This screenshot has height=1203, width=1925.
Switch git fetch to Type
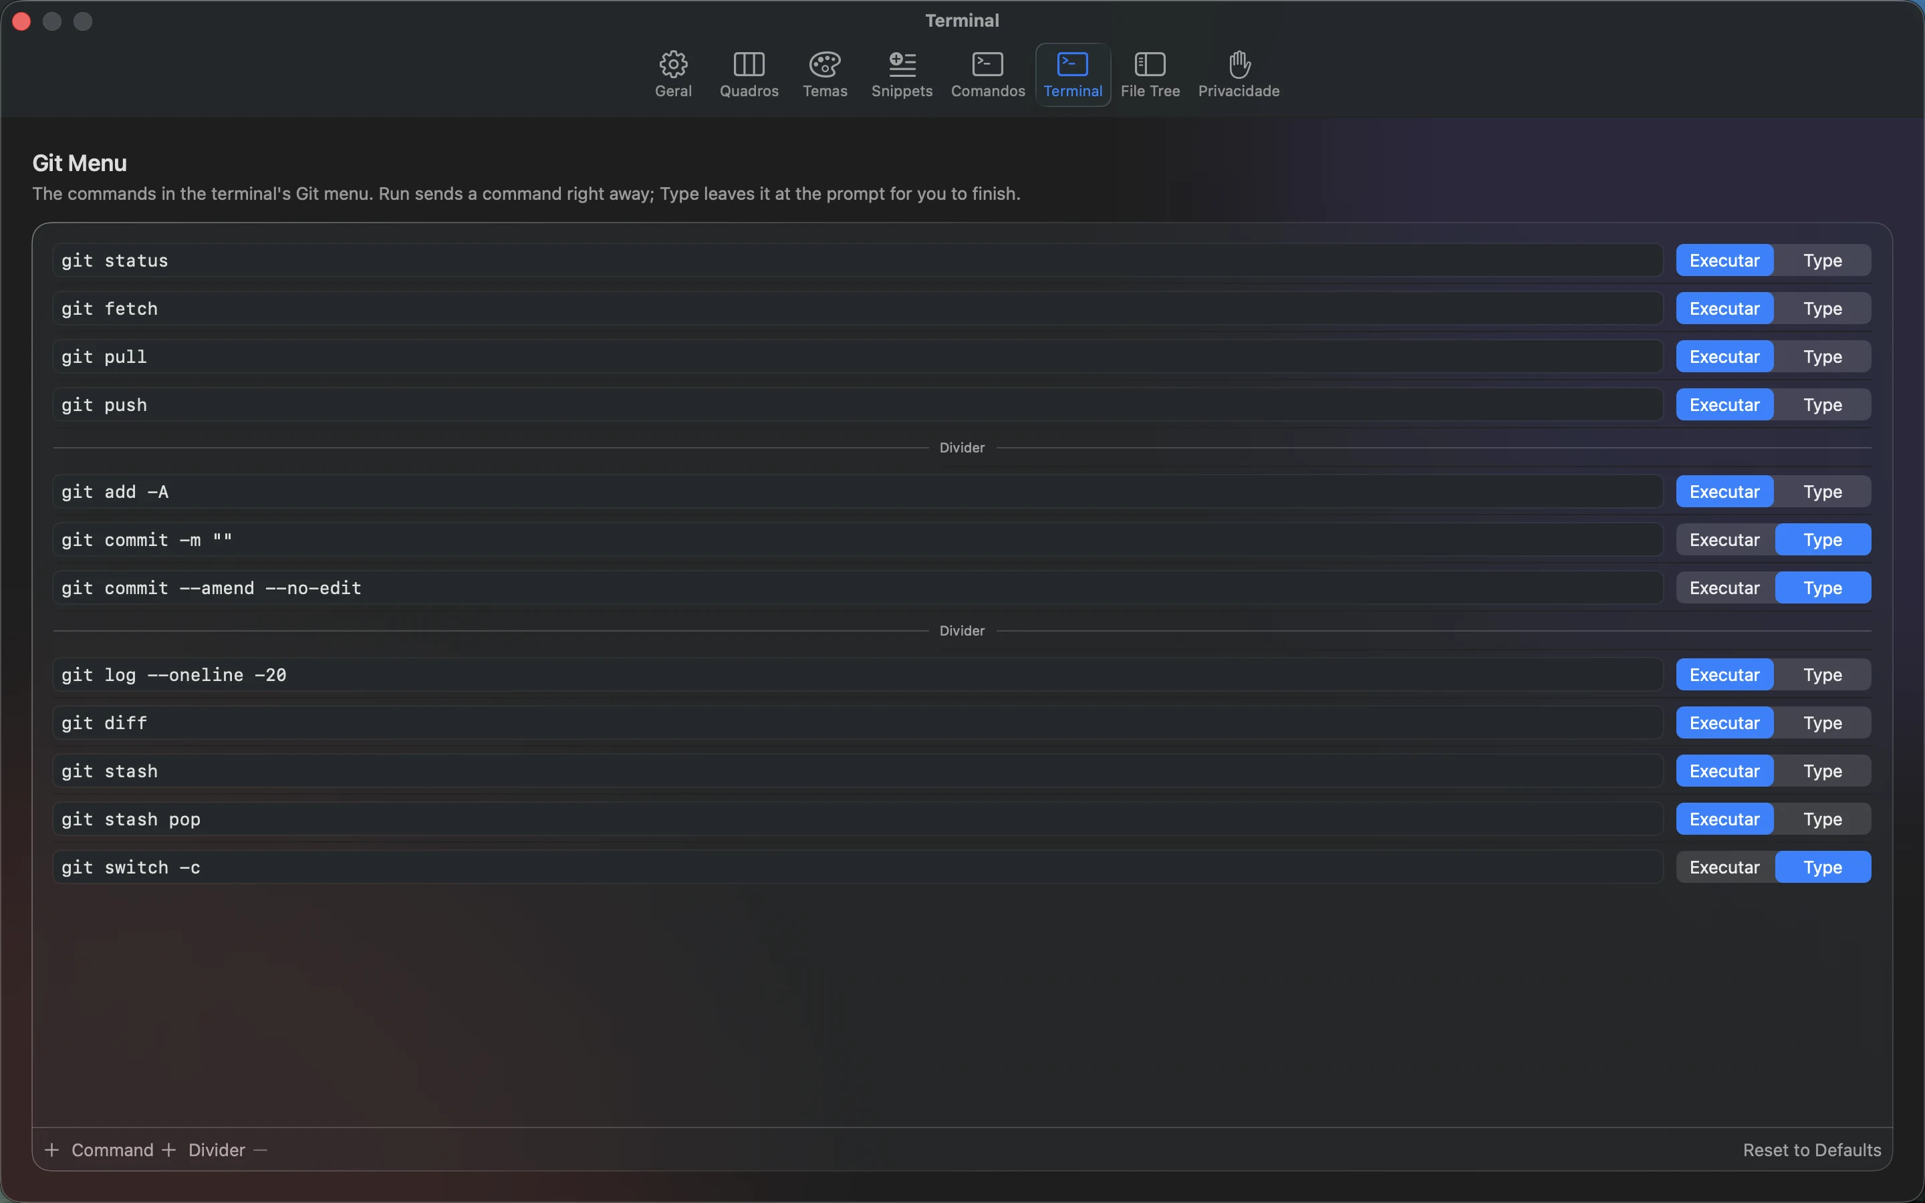coord(1822,308)
